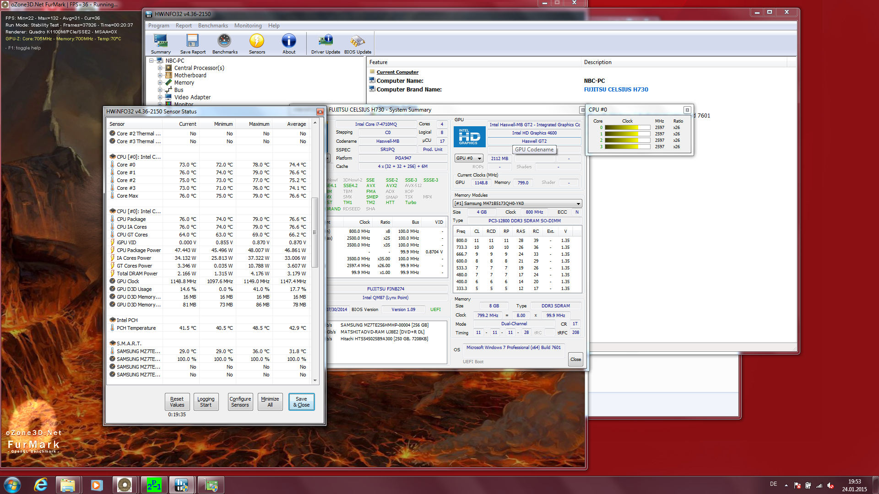Image resolution: width=879 pixels, height=494 pixels.
Task: Open the Samsung memory module dropdown
Action: click(517, 204)
